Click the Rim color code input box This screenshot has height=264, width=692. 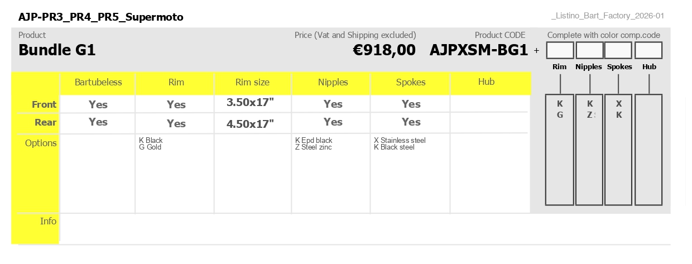[x=560, y=50]
